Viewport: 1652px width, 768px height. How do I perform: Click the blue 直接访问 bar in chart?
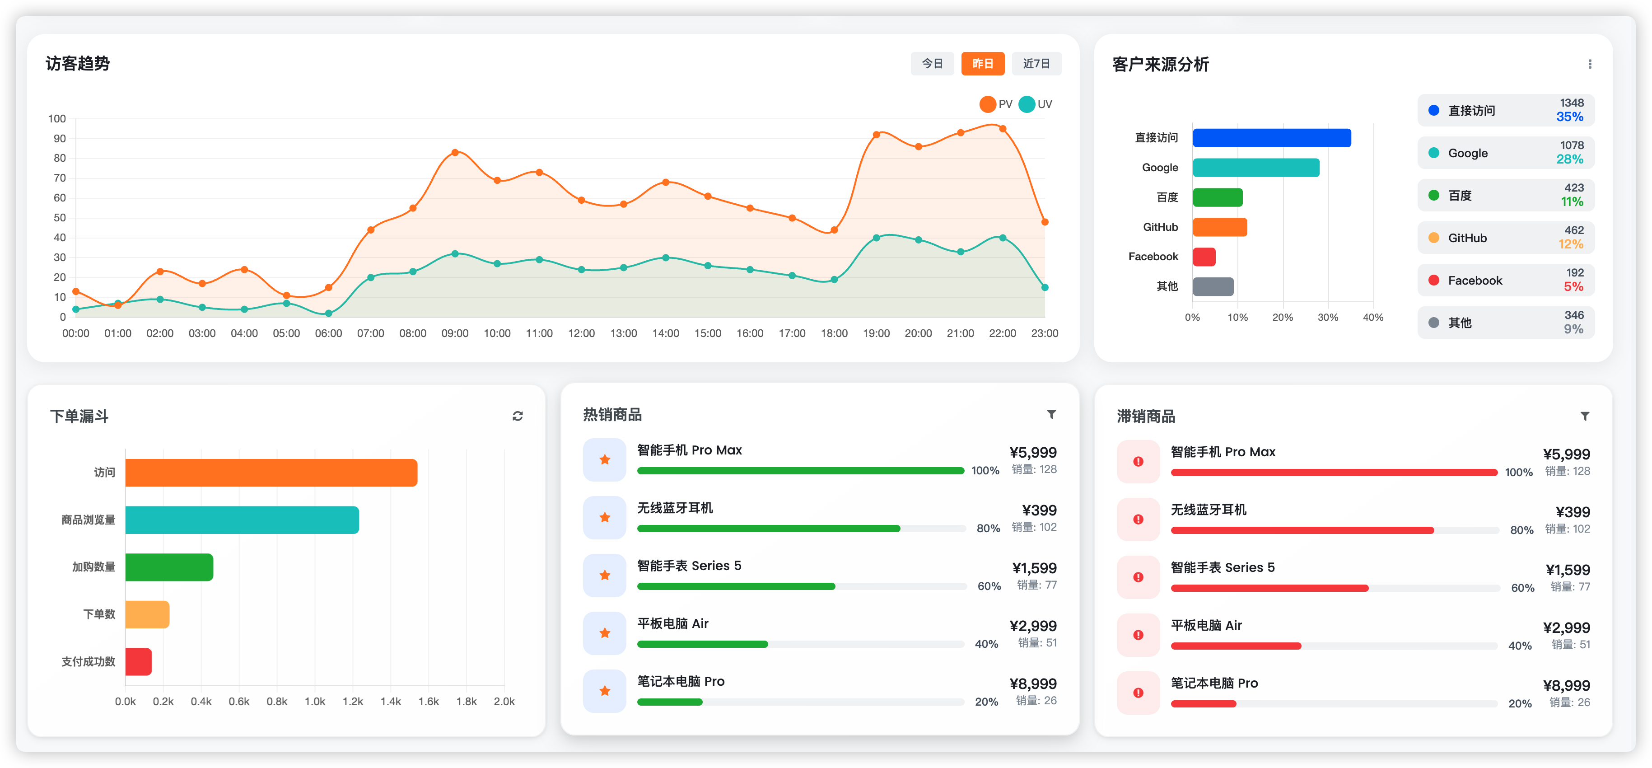[x=1271, y=138]
